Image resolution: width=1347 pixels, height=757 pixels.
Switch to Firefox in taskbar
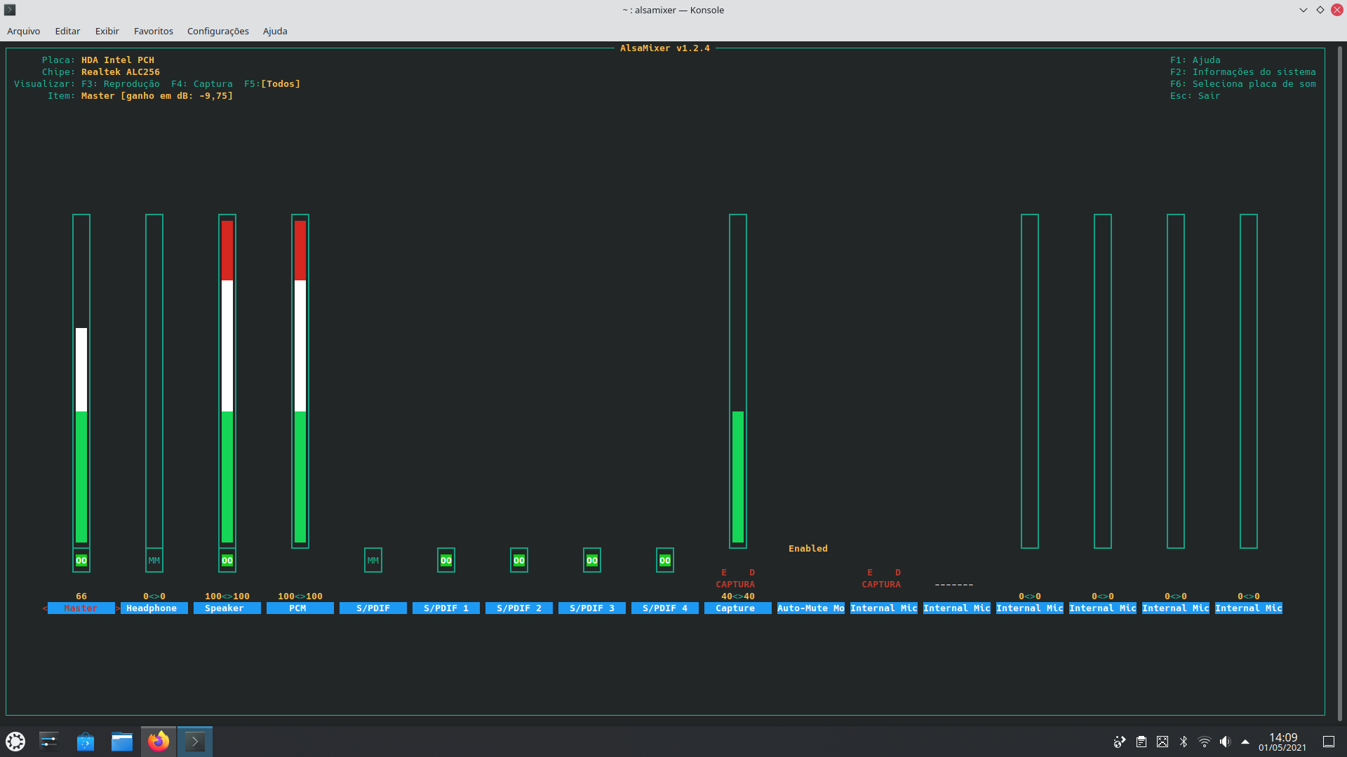click(x=159, y=741)
